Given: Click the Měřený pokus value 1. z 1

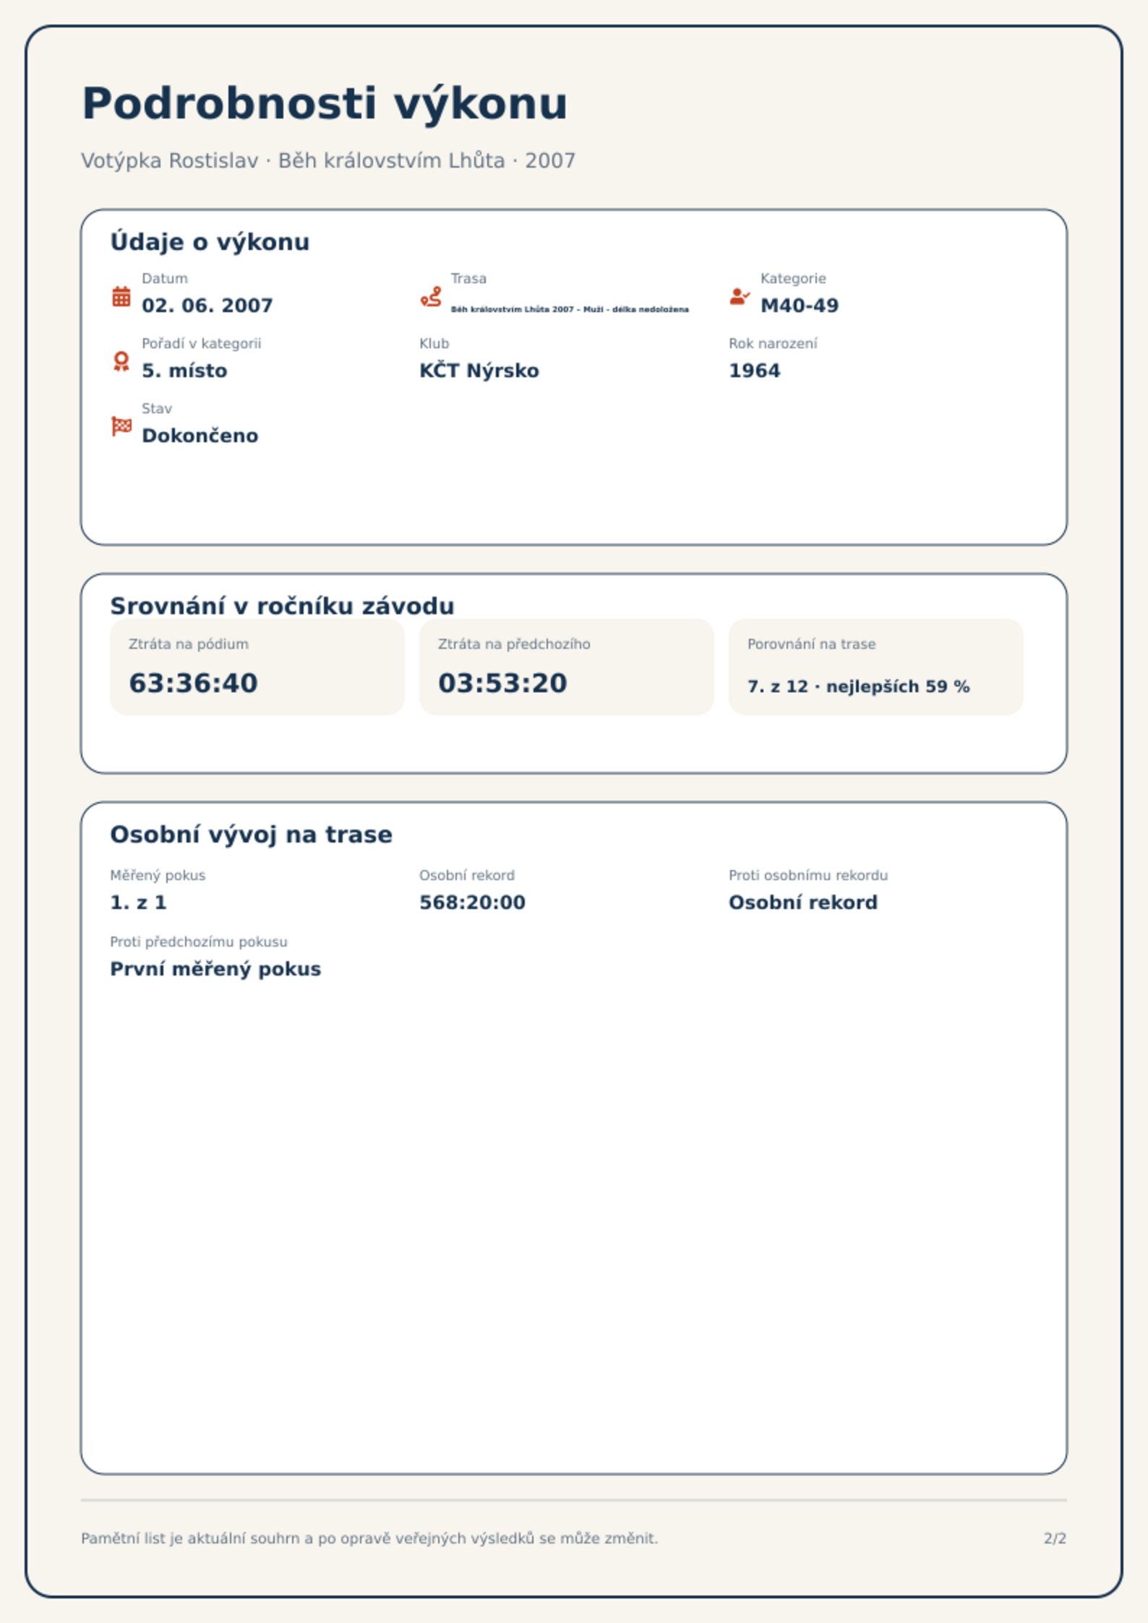Looking at the screenshot, I should [138, 903].
